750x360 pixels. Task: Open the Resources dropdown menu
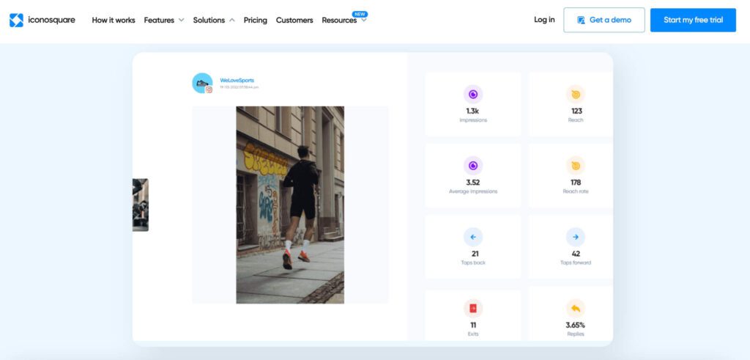pyautogui.click(x=344, y=20)
